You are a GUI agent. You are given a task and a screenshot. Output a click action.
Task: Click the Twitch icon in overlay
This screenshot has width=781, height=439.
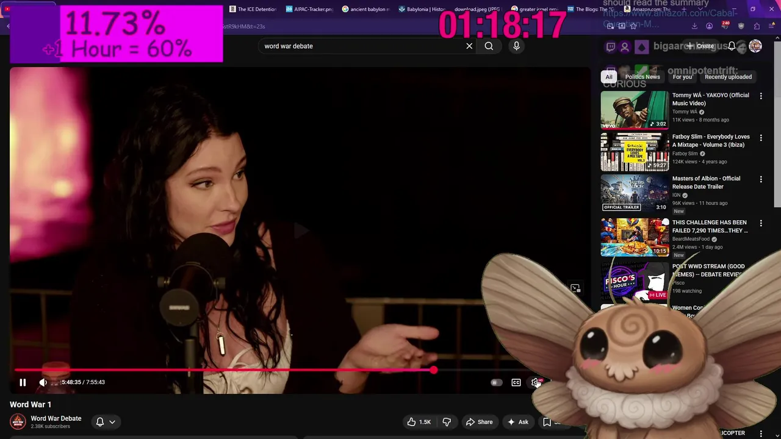click(610, 47)
